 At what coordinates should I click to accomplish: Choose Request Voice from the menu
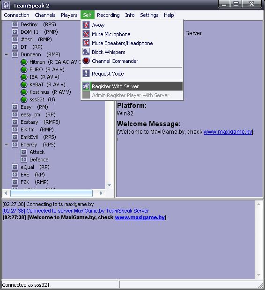[132, 74]
